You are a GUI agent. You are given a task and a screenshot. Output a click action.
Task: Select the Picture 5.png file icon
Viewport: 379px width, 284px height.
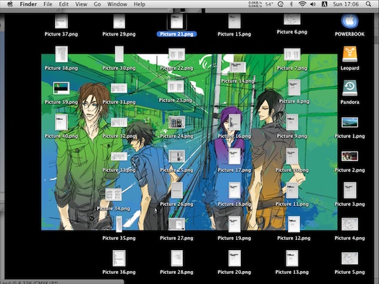click(x=350, y=258)
